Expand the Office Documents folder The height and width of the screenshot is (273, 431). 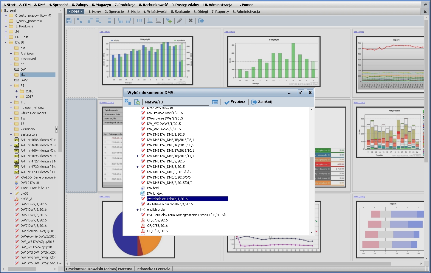pos(11,113)
